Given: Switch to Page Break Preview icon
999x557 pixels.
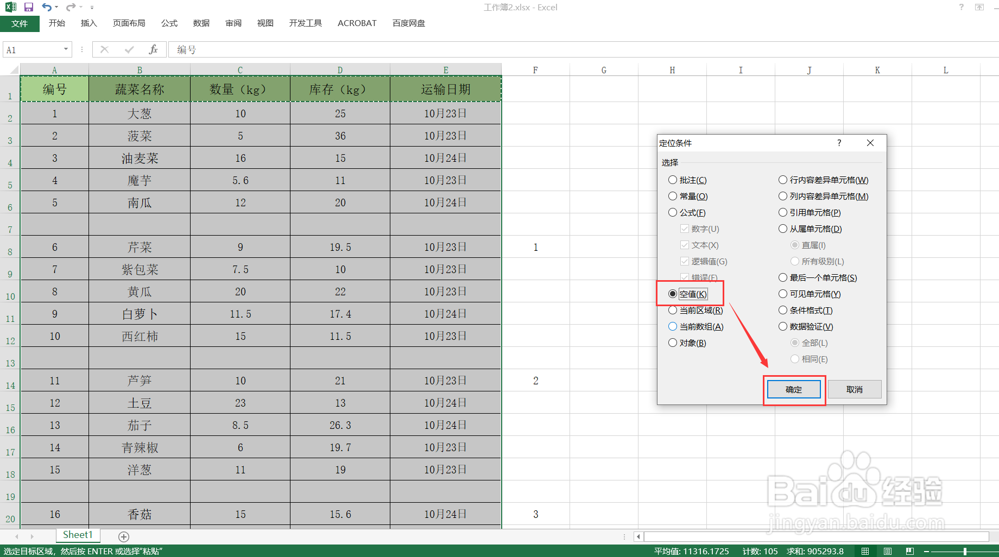Looking at the screenshot, I should tap(910, 551).
